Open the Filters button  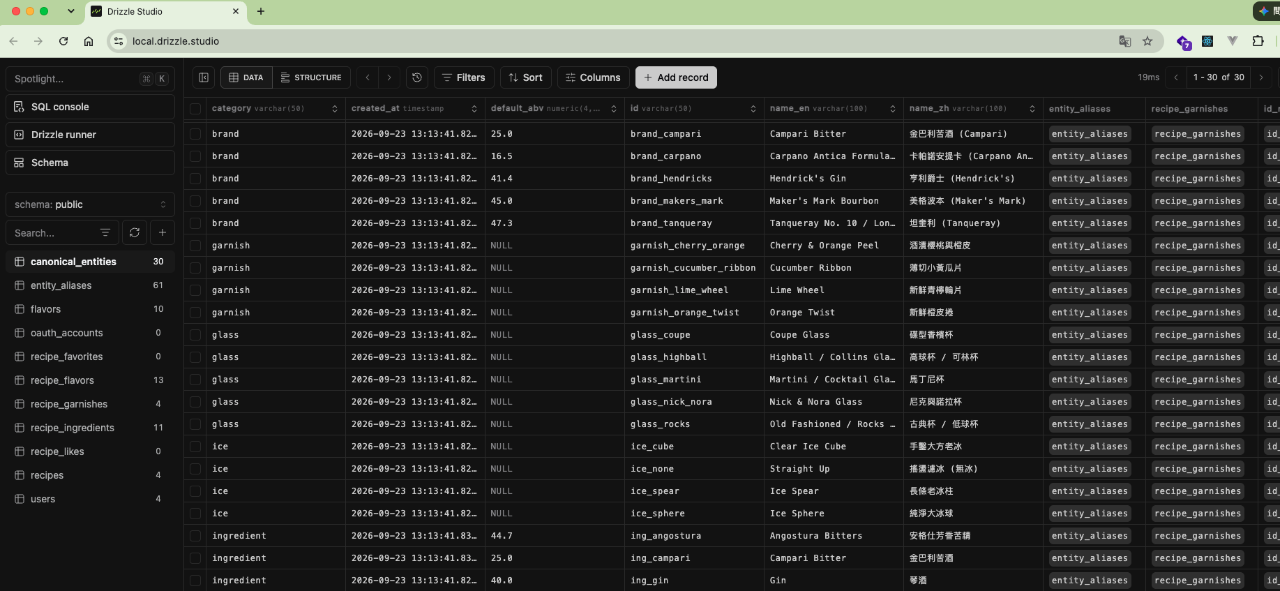(x=464, y=77)
